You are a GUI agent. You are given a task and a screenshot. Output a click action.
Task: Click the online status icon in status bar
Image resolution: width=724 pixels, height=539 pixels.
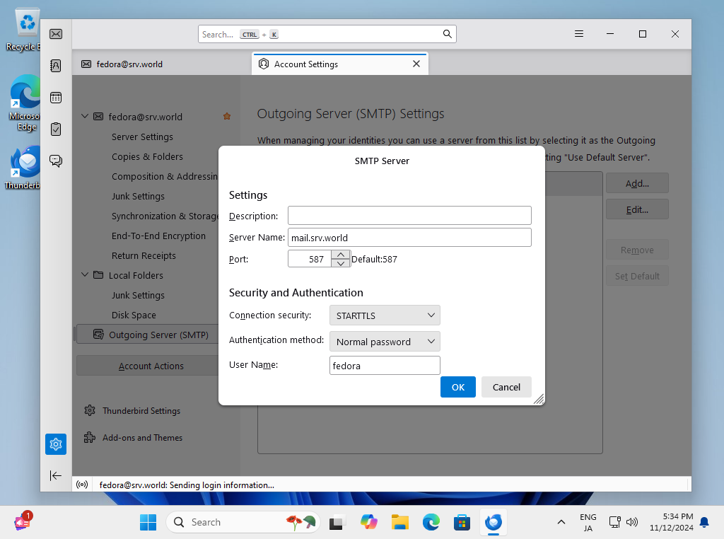[x=82, y=485]
